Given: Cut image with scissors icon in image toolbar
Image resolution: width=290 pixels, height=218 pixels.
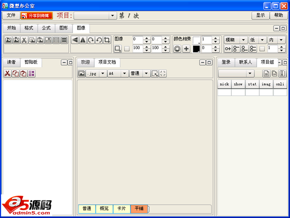Looking at the screenshot, I should point(24,40).
